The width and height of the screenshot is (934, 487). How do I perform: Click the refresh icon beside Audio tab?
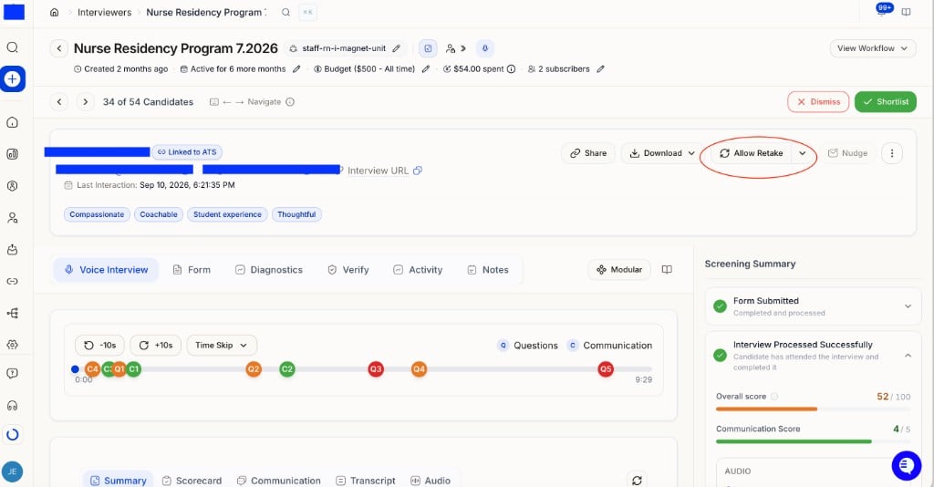pos(637,480)
